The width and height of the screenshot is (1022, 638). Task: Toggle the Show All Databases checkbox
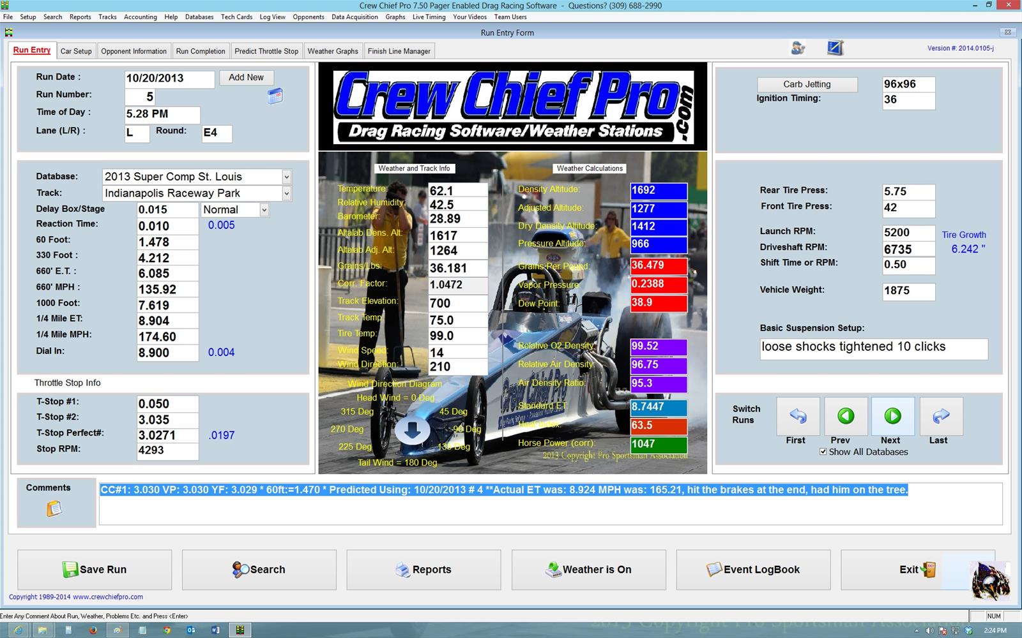(x=823, y=452)
